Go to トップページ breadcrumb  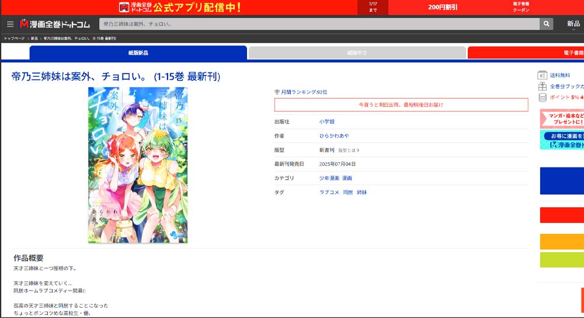[x=14, y=39]
